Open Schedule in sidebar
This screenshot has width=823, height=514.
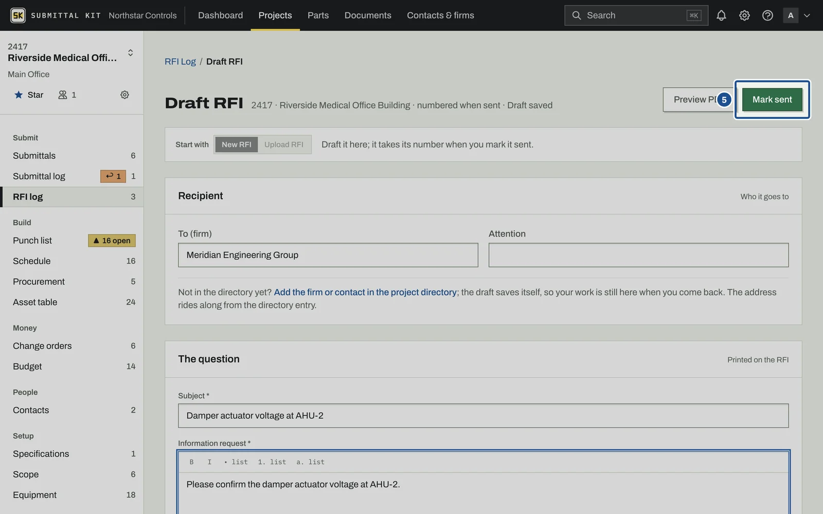(x=72, y=261)
